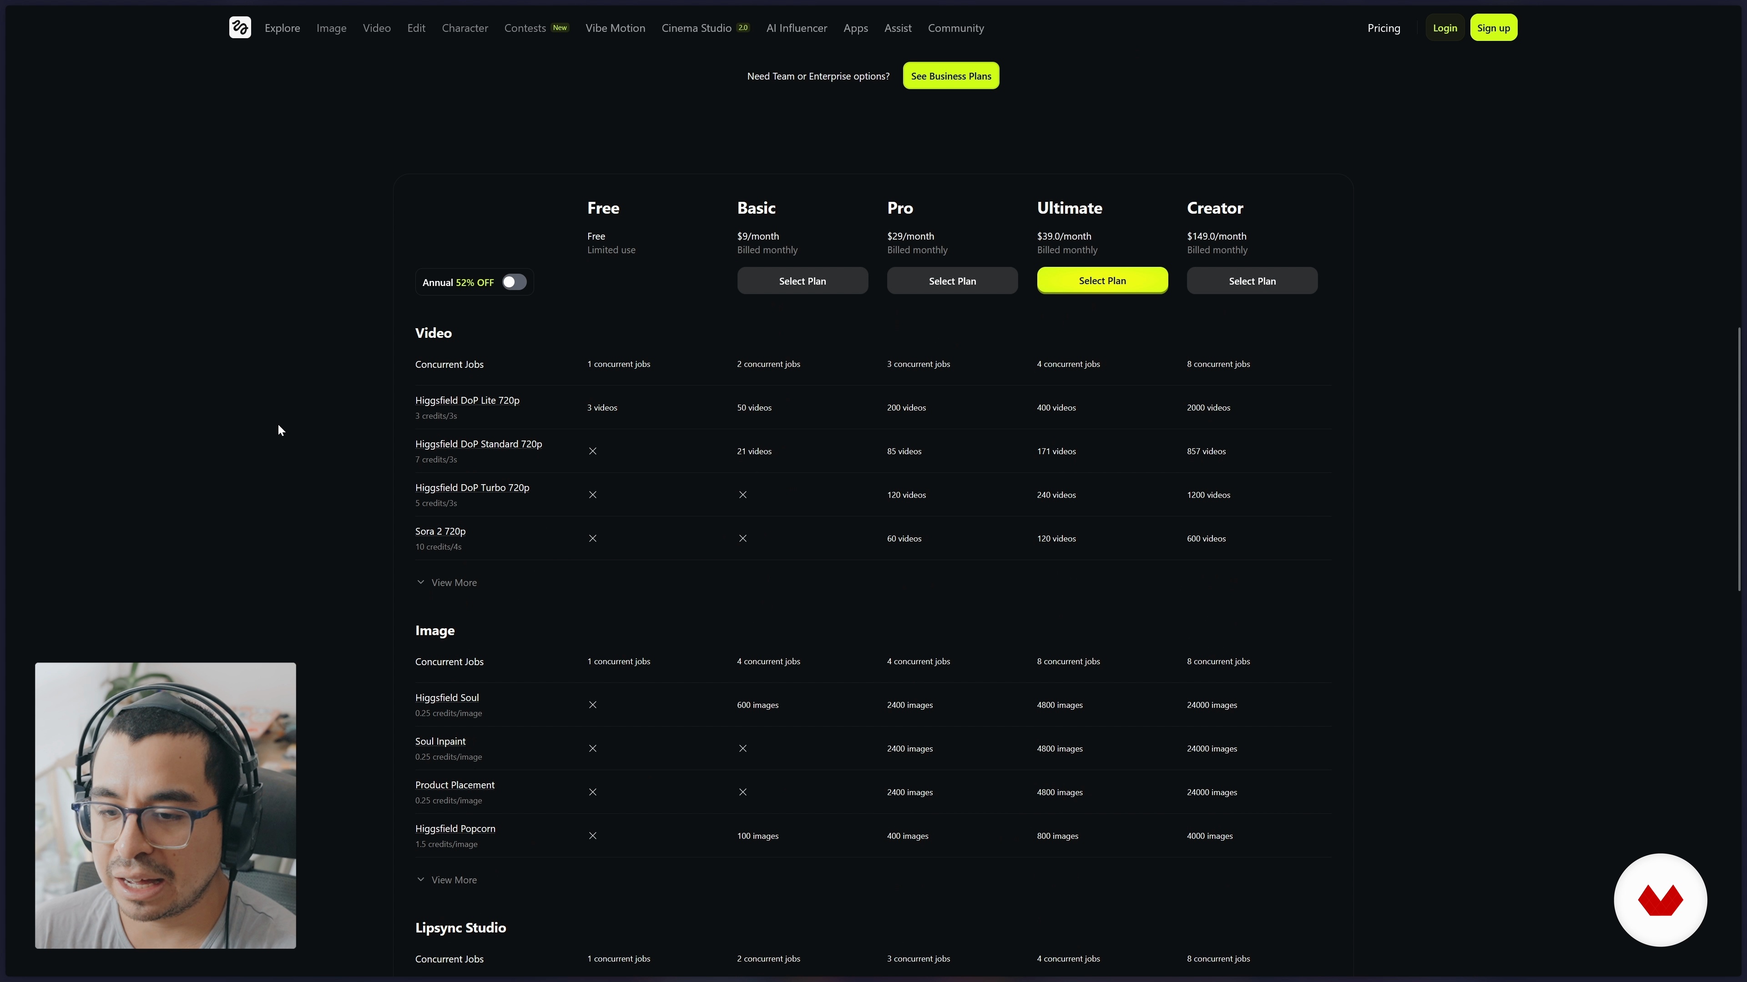Open the Soul Inpaint link
This screenshot has width=1747, height=982.
pyautogui.click(x=441, y=742)
